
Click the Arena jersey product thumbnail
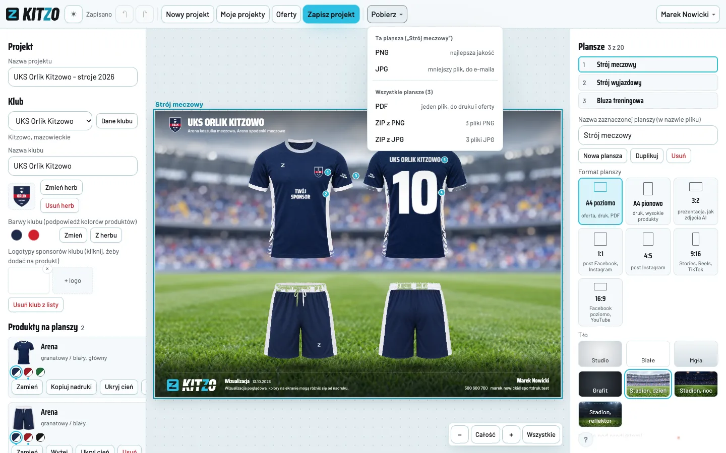tap(23, 352)
